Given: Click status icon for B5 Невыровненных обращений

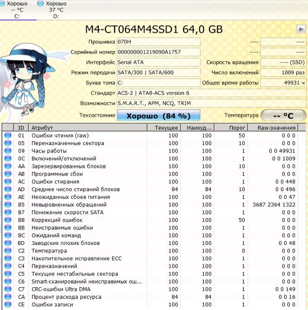Looking at the screenshot, I should tap(8, 204).
